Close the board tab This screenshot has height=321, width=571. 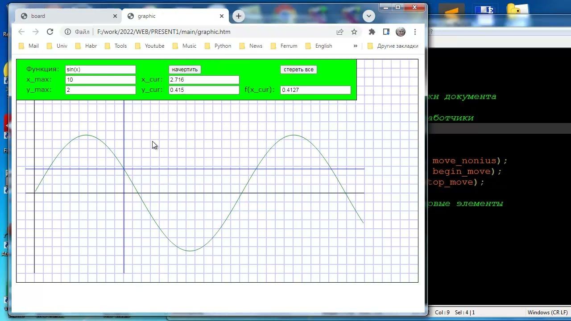pos(115,16)
